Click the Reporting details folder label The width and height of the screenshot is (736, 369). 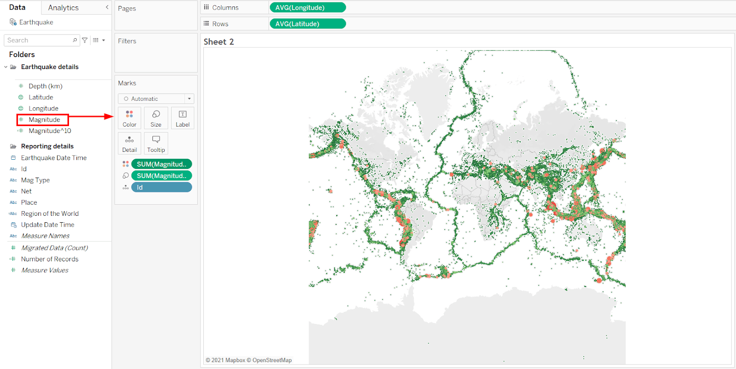click(47, 146)
